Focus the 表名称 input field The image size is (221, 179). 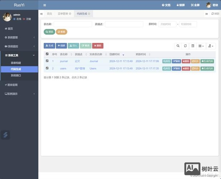pos(73,24)
